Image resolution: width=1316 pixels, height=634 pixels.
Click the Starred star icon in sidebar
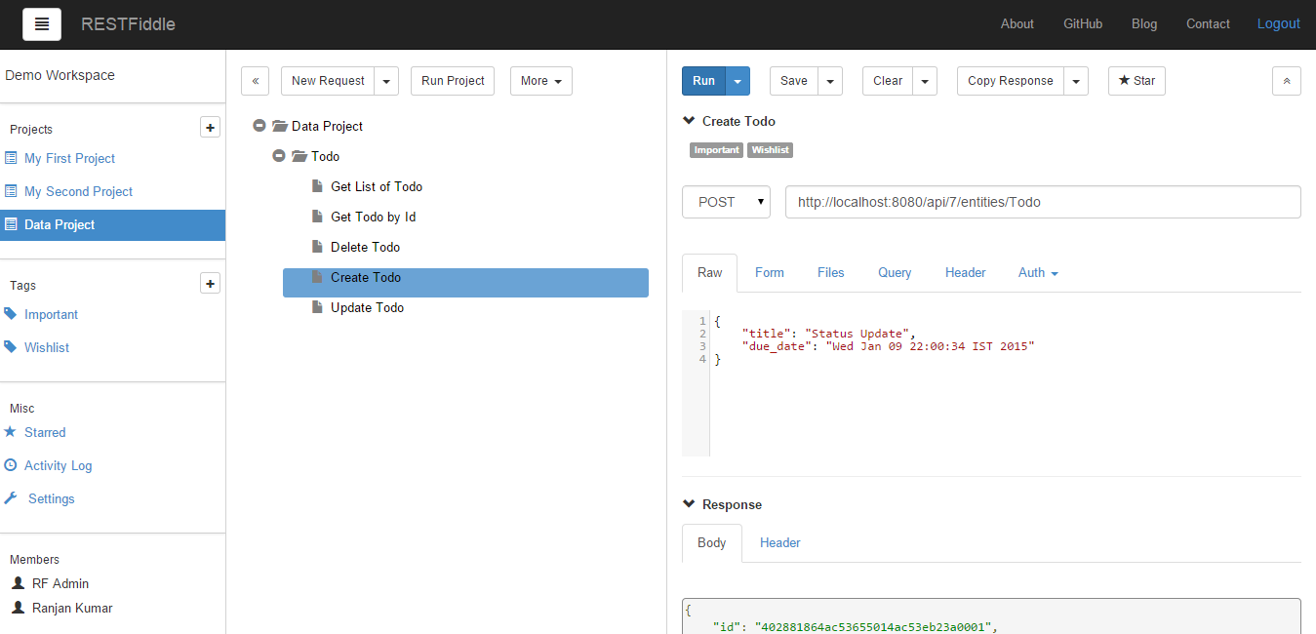(x=11, y=432)
